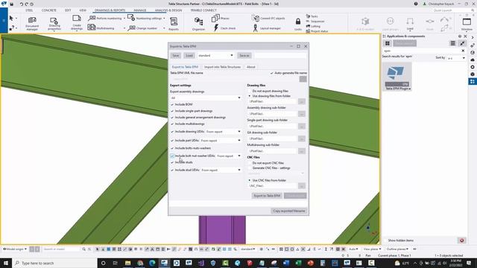This screenshot has width=477, height=268.
Task: Toggle Auto-generate file name checkbox
Action: 271,73
